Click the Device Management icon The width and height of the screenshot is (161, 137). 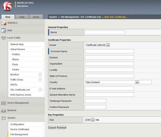[x=3, y=103]
